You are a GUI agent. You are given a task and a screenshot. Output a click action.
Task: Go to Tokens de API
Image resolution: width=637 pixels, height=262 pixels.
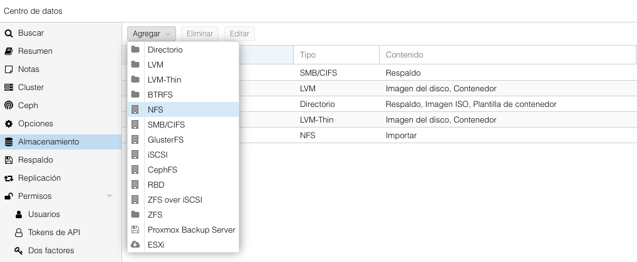54,233
